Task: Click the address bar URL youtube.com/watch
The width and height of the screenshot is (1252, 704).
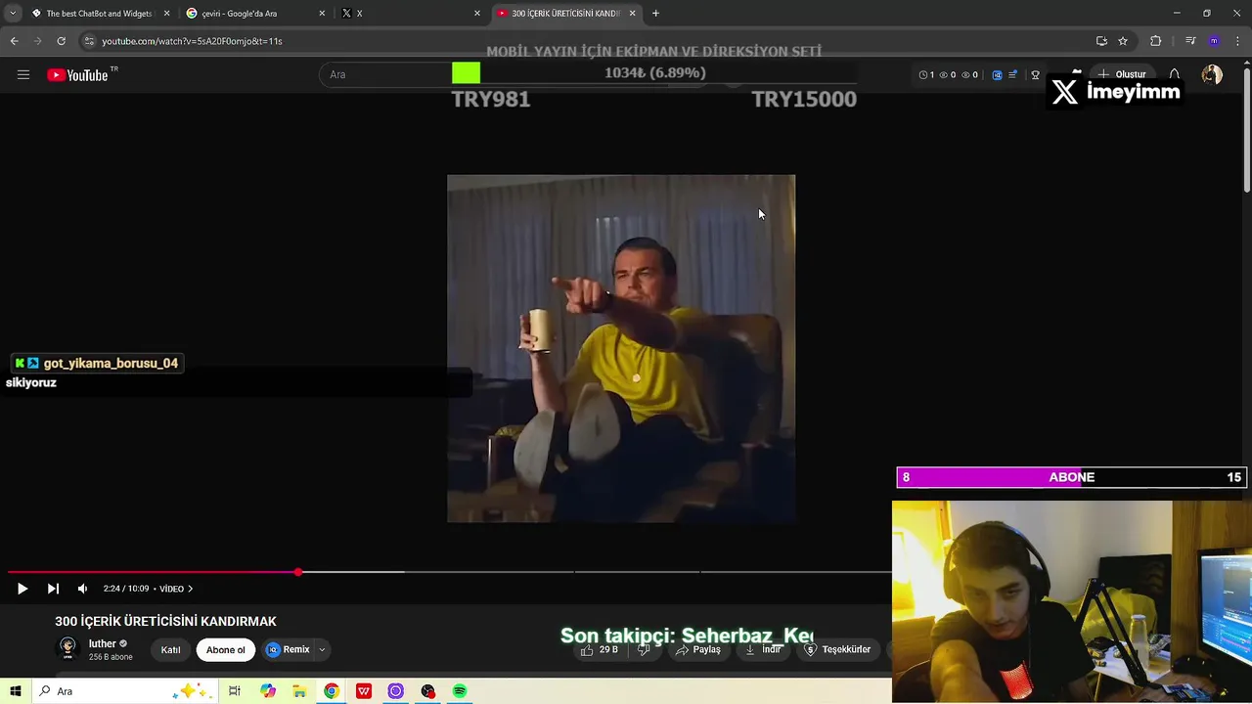Action: (x=192, y=41)
